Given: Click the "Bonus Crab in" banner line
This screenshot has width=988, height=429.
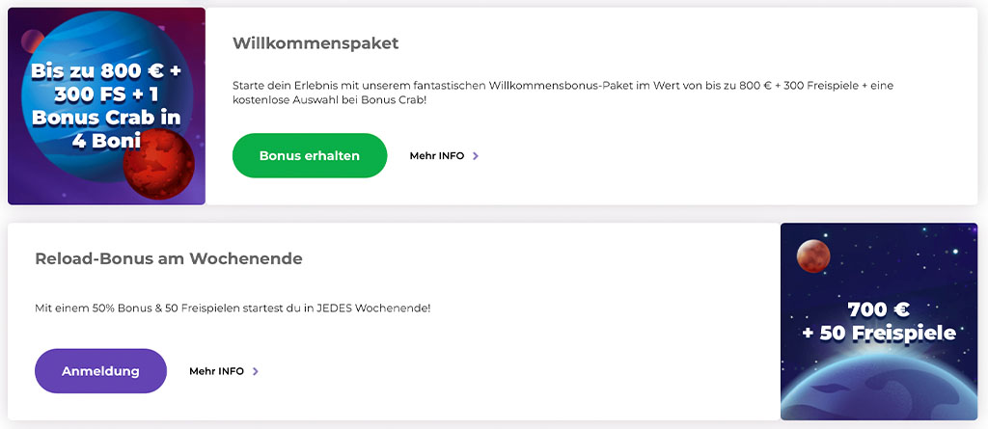Looking at the screenshot, I should [106, 118].
